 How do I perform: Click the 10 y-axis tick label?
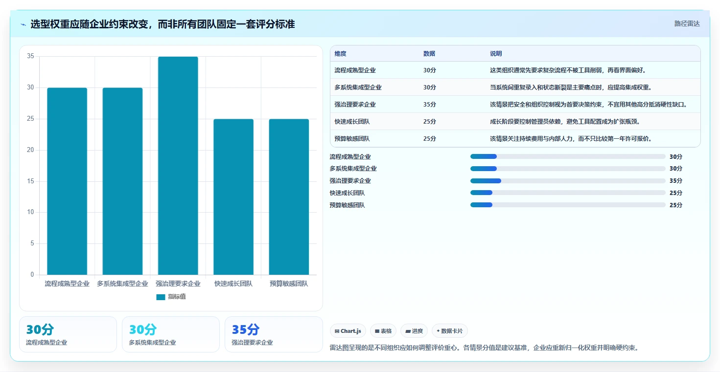click(x=30, y=212)
